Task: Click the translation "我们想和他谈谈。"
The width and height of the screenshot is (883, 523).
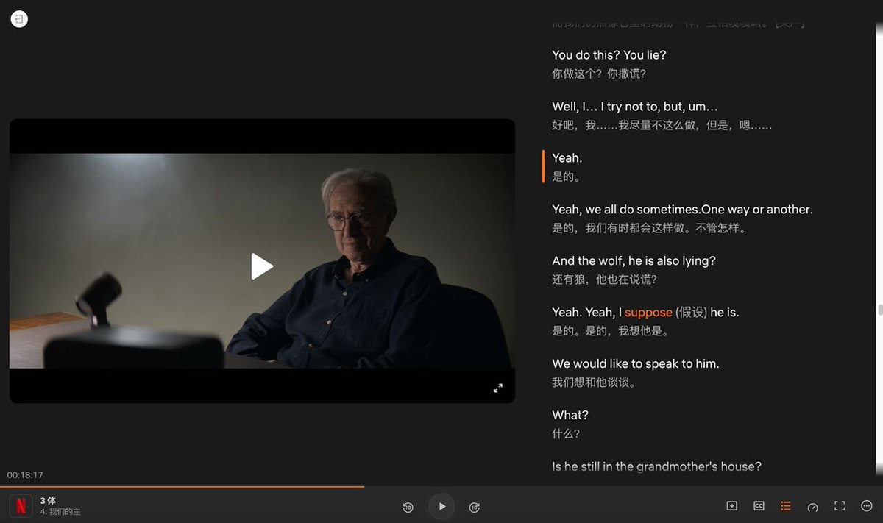Action: pos(594,383)
